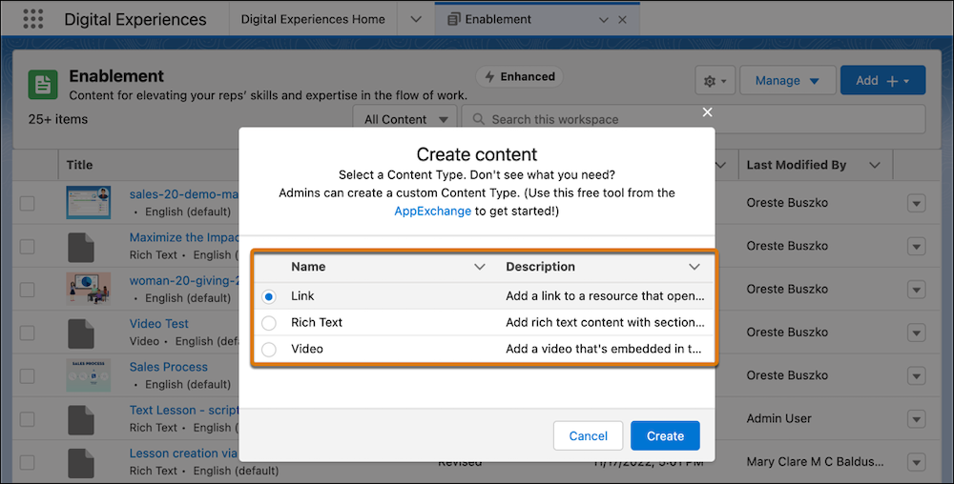Click the Create button
Viewport: 954px width, 484px height.
click(665, 435)
